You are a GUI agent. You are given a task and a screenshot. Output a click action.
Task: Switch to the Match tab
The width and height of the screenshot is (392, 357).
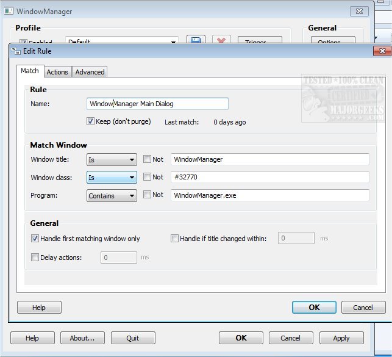pyautogui.click(x=30, y=71)
